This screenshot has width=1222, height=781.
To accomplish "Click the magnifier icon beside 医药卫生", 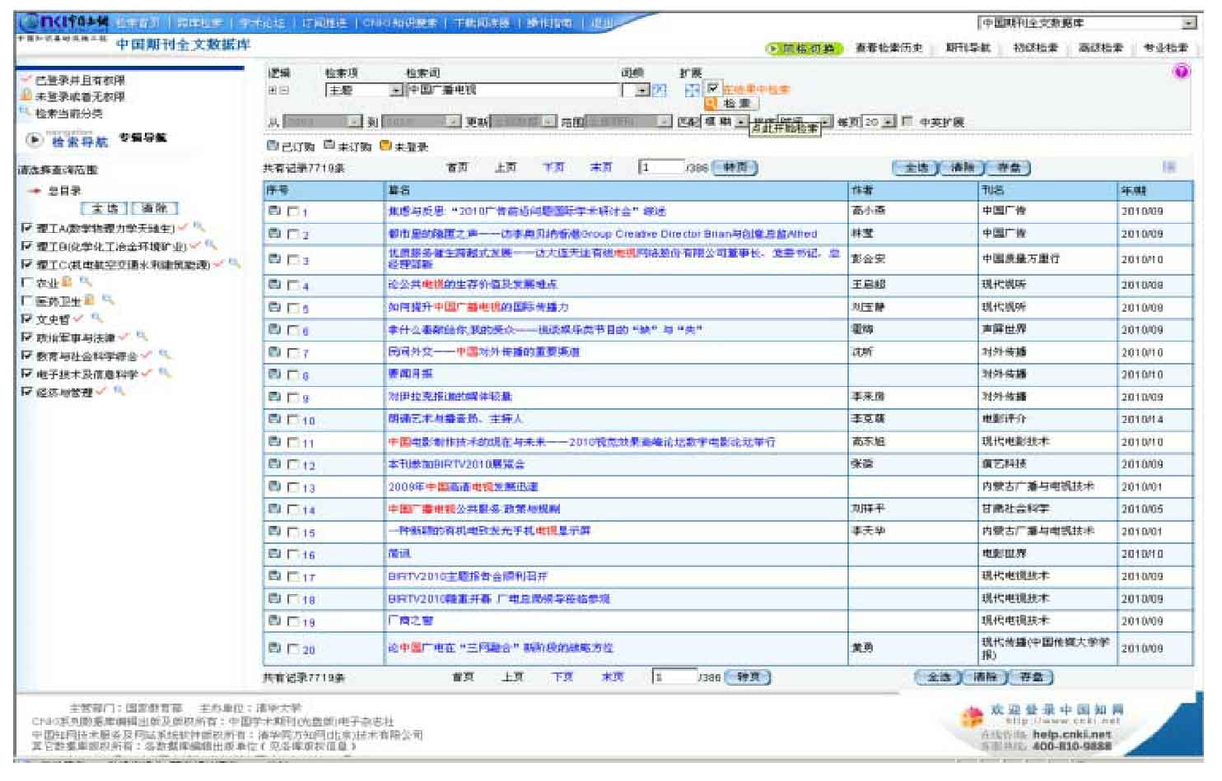I will tap(108, 300).
